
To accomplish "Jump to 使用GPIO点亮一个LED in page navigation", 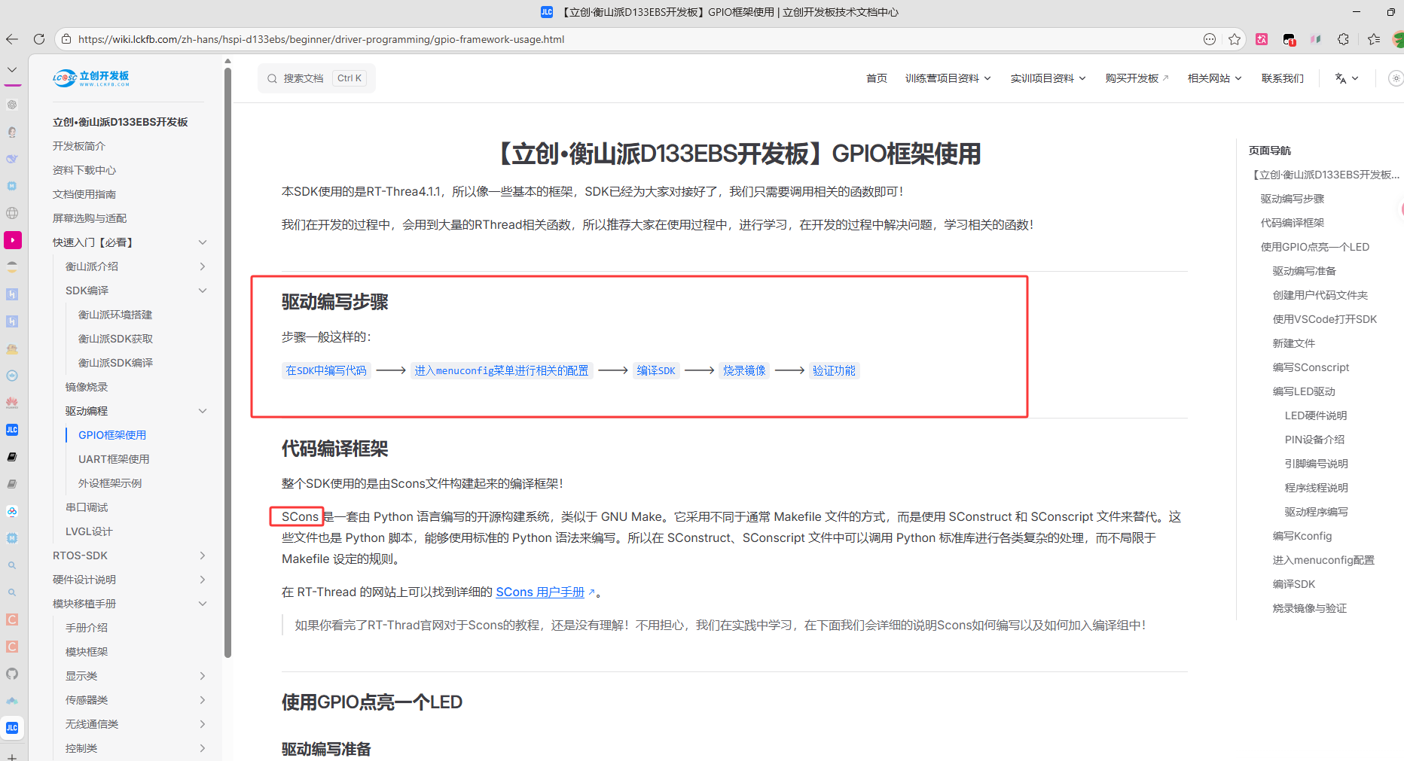I will coord(1315,247).
